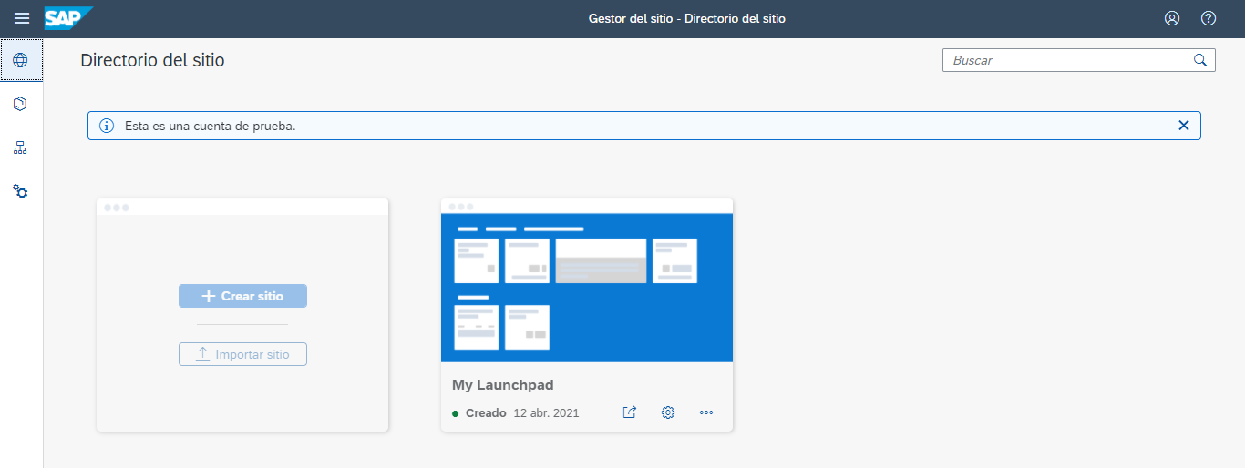Image resolution: width=1245 pixels, height=468 pixels.
Task: Open the gears Settings sidebar icon
Action: point(21,191)
